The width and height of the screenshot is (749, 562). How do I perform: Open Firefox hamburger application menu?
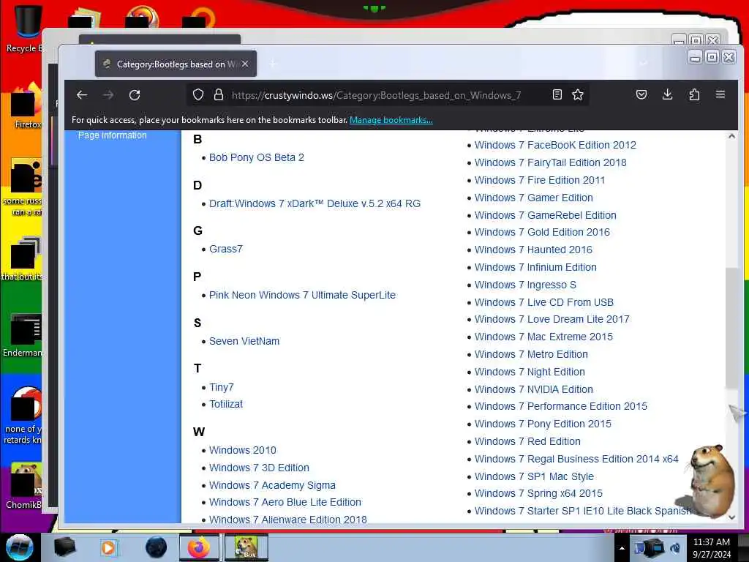coord(720,94)
